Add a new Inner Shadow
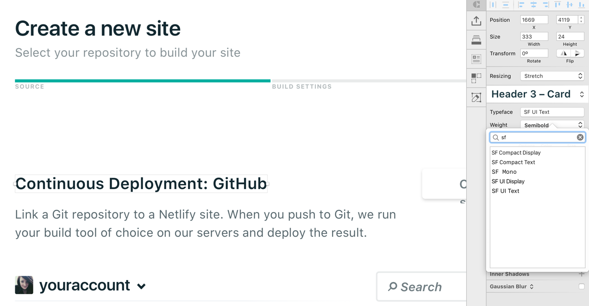 581,274
